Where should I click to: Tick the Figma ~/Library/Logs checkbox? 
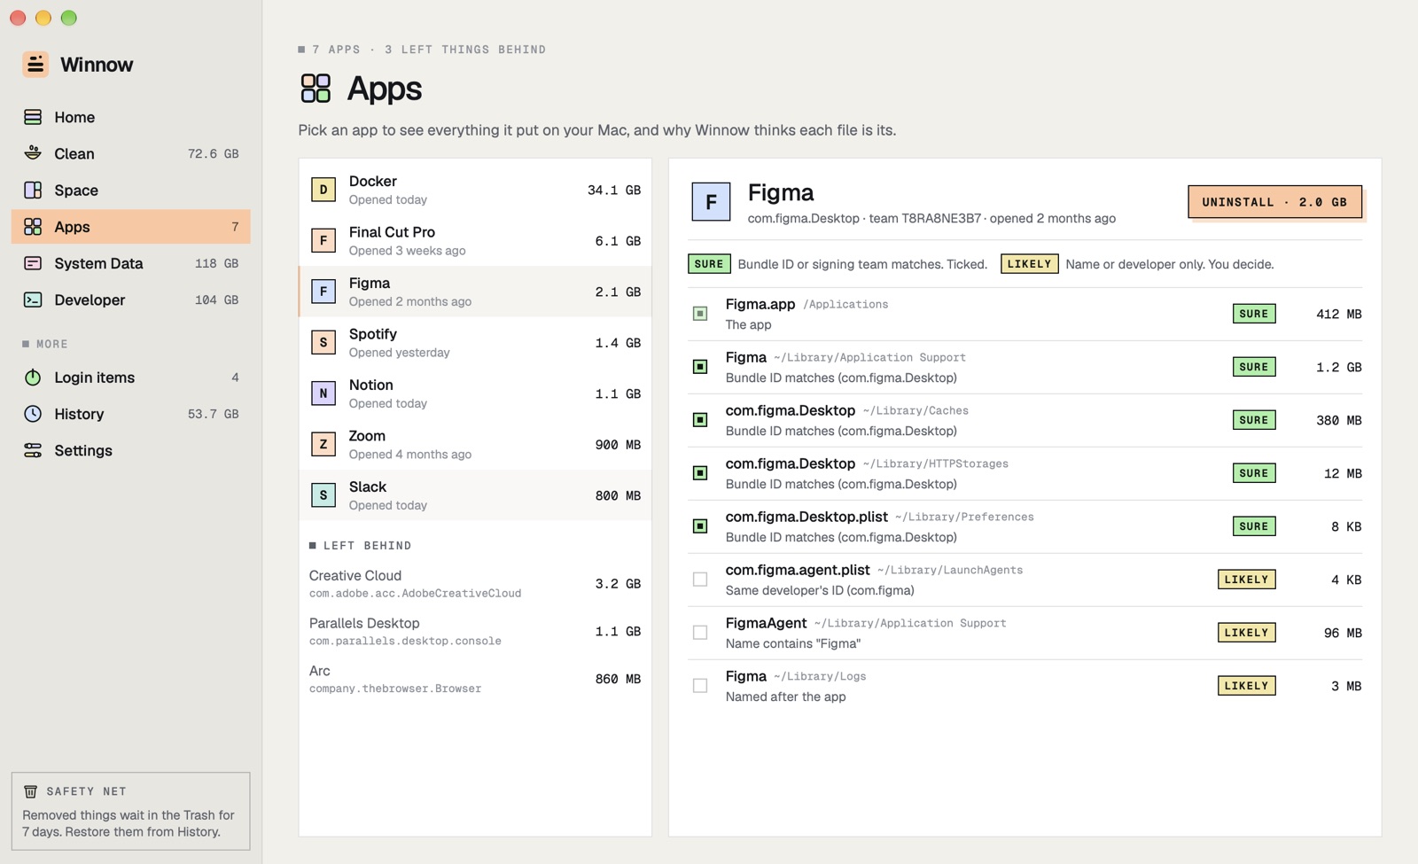point(700,686)
